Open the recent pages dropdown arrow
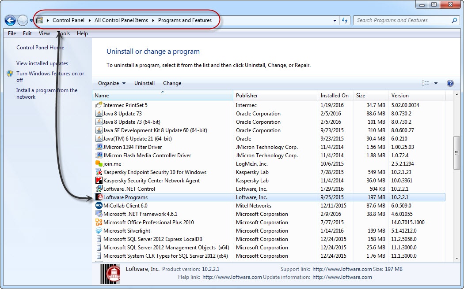 pyautogui.click(x=31, y=21)
